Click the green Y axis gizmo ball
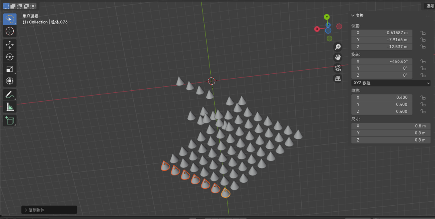The image size is (435, 219). [327, 17]
